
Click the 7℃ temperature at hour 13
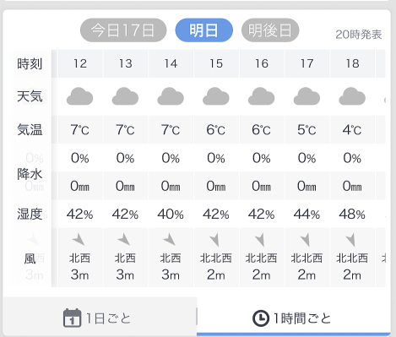point(125,130)
